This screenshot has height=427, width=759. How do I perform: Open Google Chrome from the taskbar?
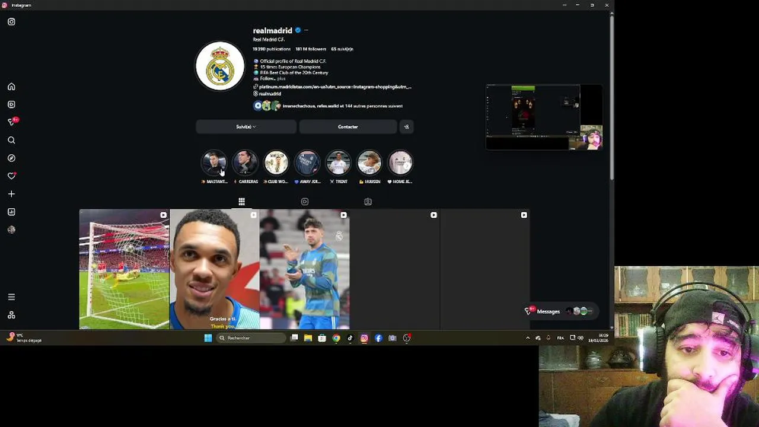[x=336, y=338]
